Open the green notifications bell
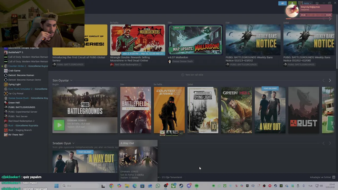338x190 pixels. (x=292, y=3)
